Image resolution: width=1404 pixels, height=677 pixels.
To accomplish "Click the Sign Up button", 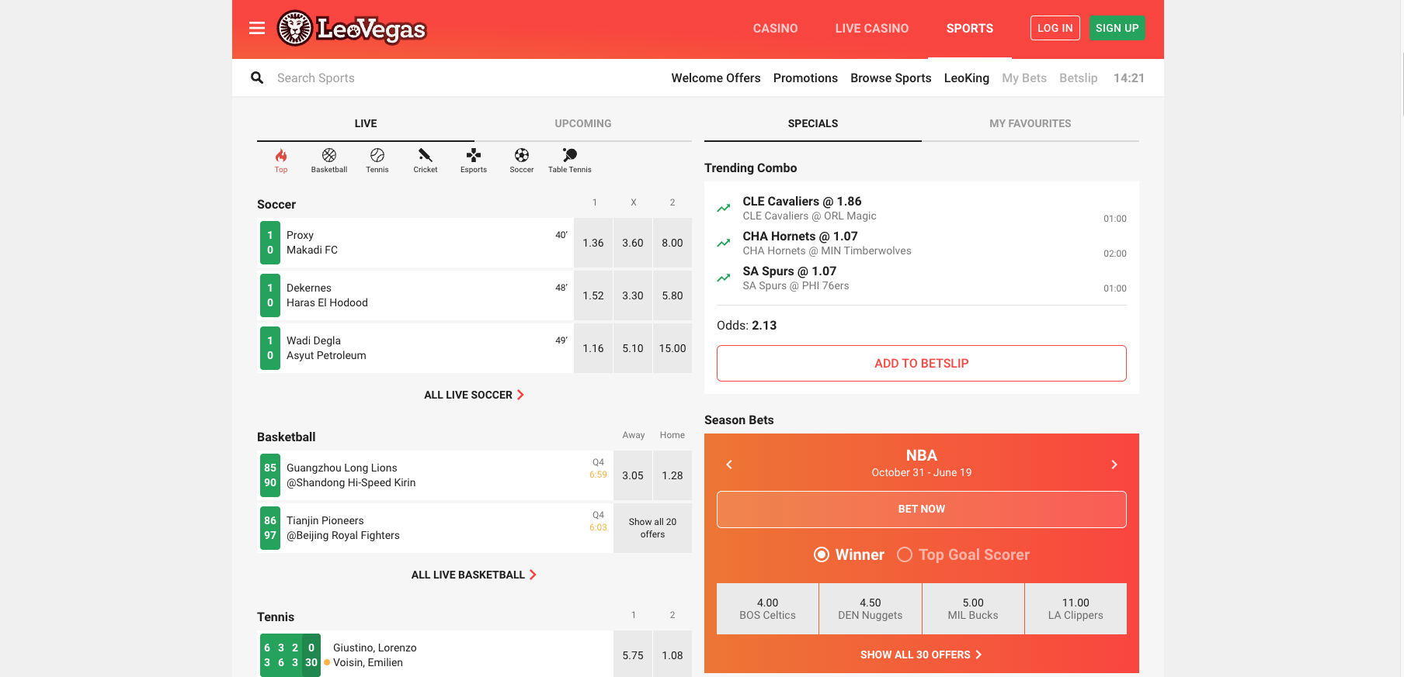I will [1117, 28].
